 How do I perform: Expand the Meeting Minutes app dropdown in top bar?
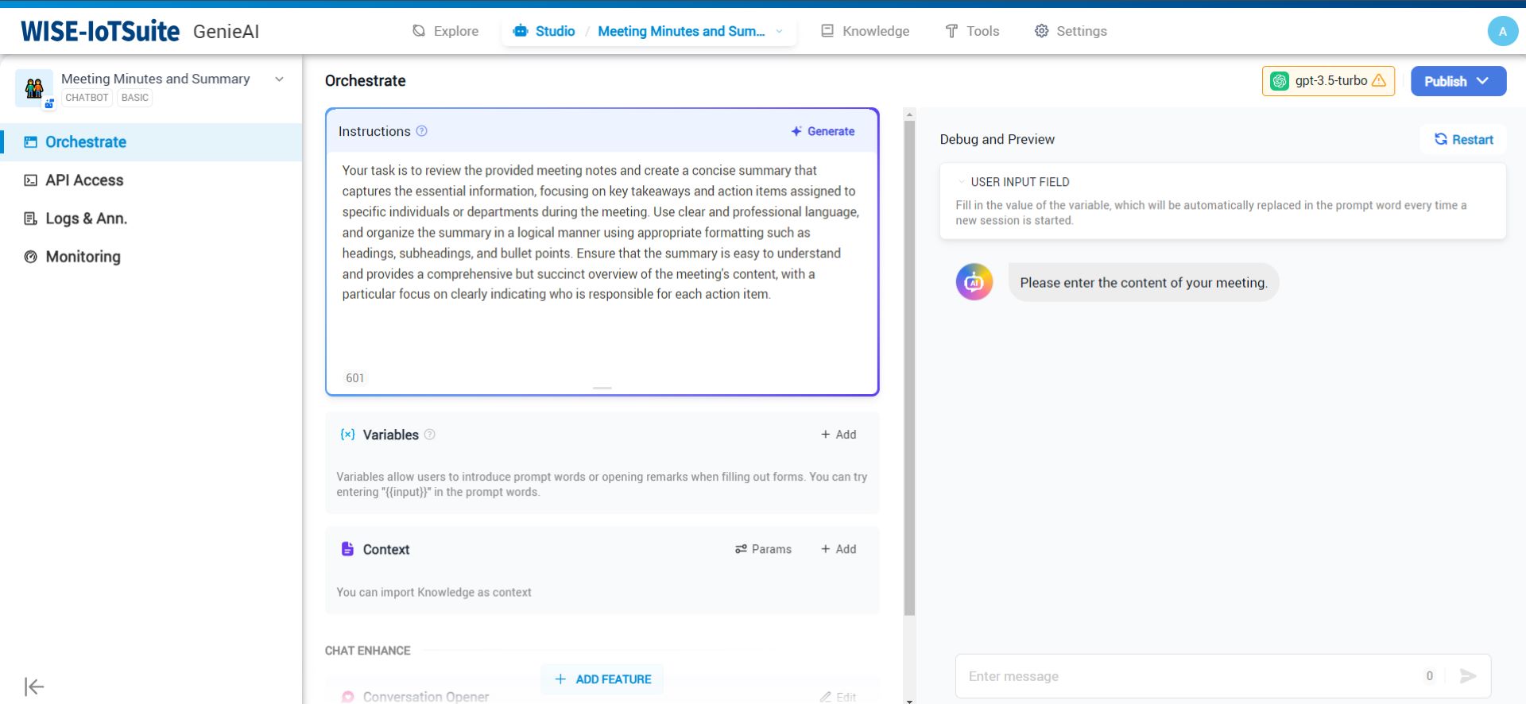pyautogui.click(x=779, y=31)
